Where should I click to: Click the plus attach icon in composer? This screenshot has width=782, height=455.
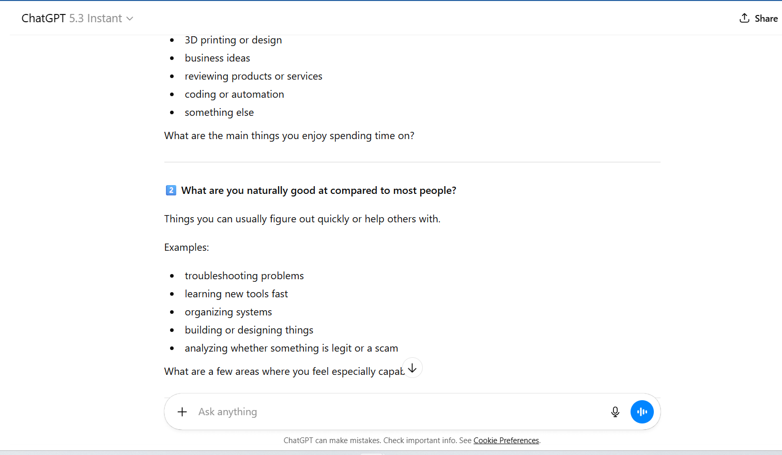tap(182, 412)
